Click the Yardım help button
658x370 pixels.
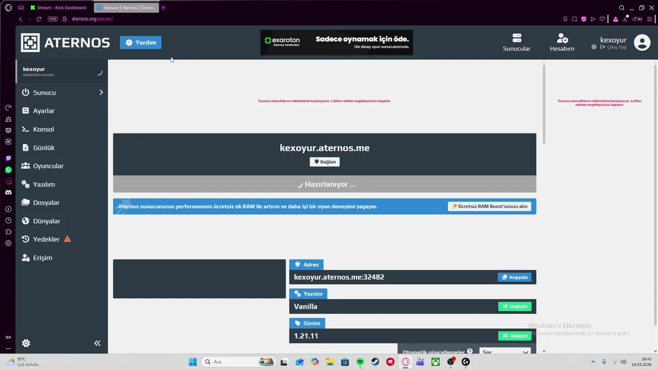tap(141, 43)
